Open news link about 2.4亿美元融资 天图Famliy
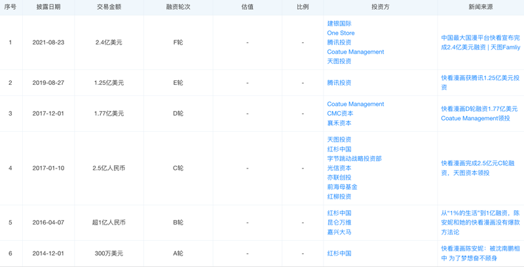 point(481,42)
